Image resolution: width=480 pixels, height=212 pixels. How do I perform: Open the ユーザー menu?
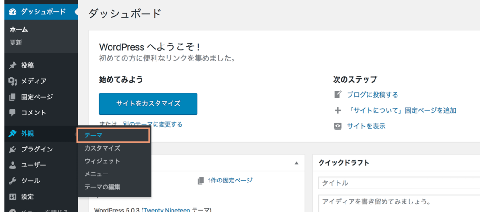click(x=41, y=166)
